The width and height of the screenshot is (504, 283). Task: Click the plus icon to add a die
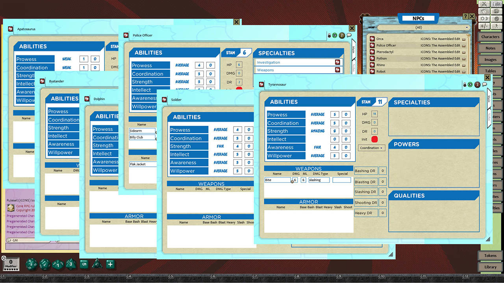111,264
